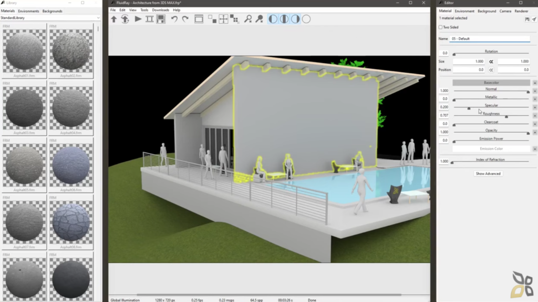This screenshot has width=538, height=302.
Task: Click the plus button beside Basecolor
Action: coord(534,83)
